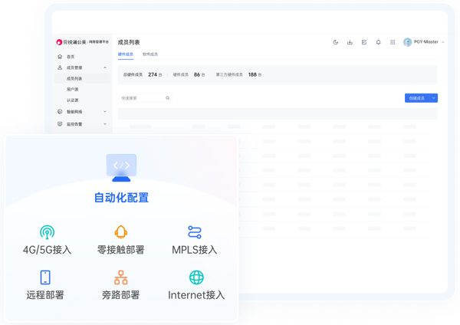Switch to the 软件成员 tab
The height and width of the screenshot is (325, 460).
[x=150, y=54]
